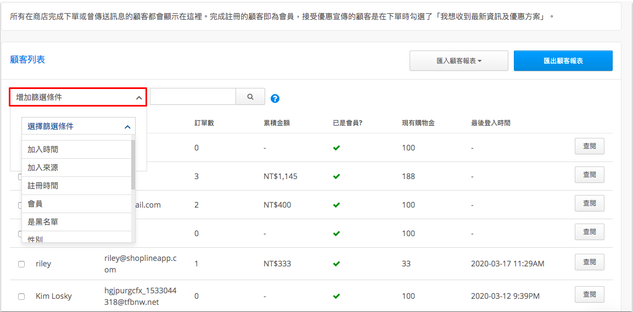The width and height of the screenshot is (633, 312).
Task: Open the blue question mark help icon
Action: (x=275, y=98)
